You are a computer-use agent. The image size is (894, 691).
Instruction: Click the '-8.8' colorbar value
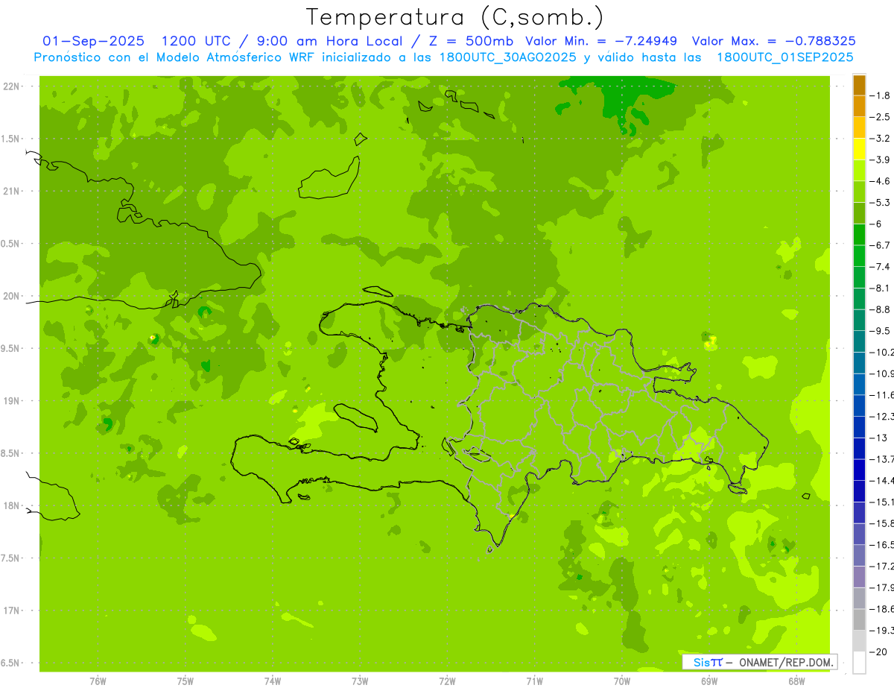[881, 309]
